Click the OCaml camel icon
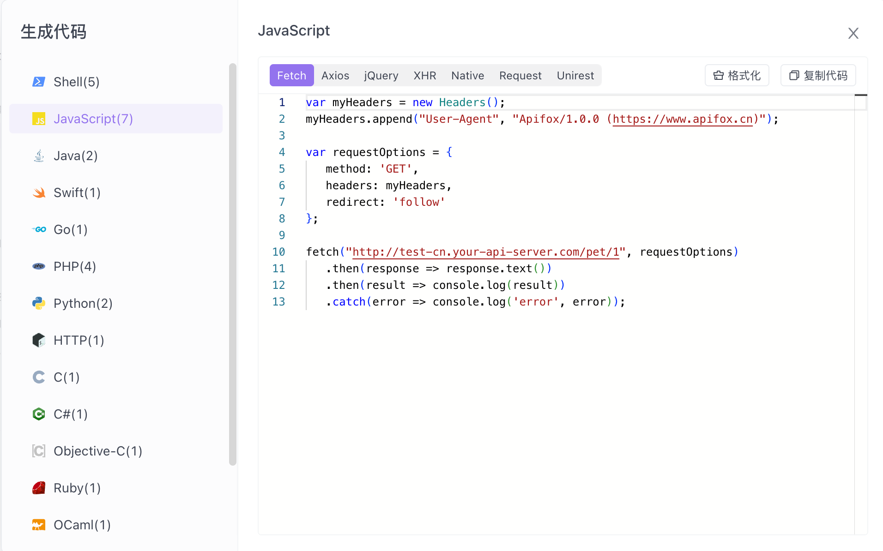Image resolution: width=883 pixels, height=551 pixels. pyautogui.click(x=39, y=525)
